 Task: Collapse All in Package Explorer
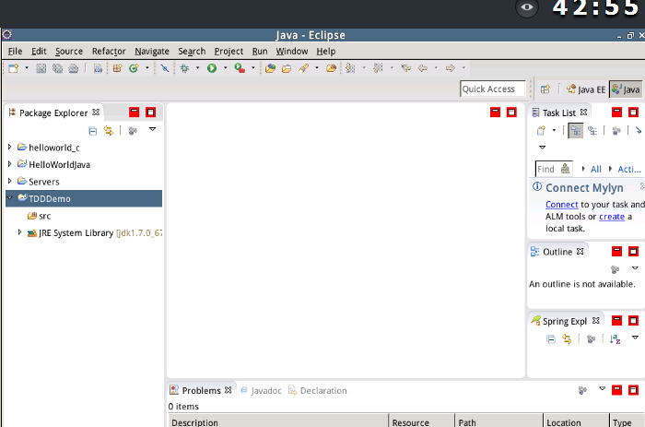point(92,131)
